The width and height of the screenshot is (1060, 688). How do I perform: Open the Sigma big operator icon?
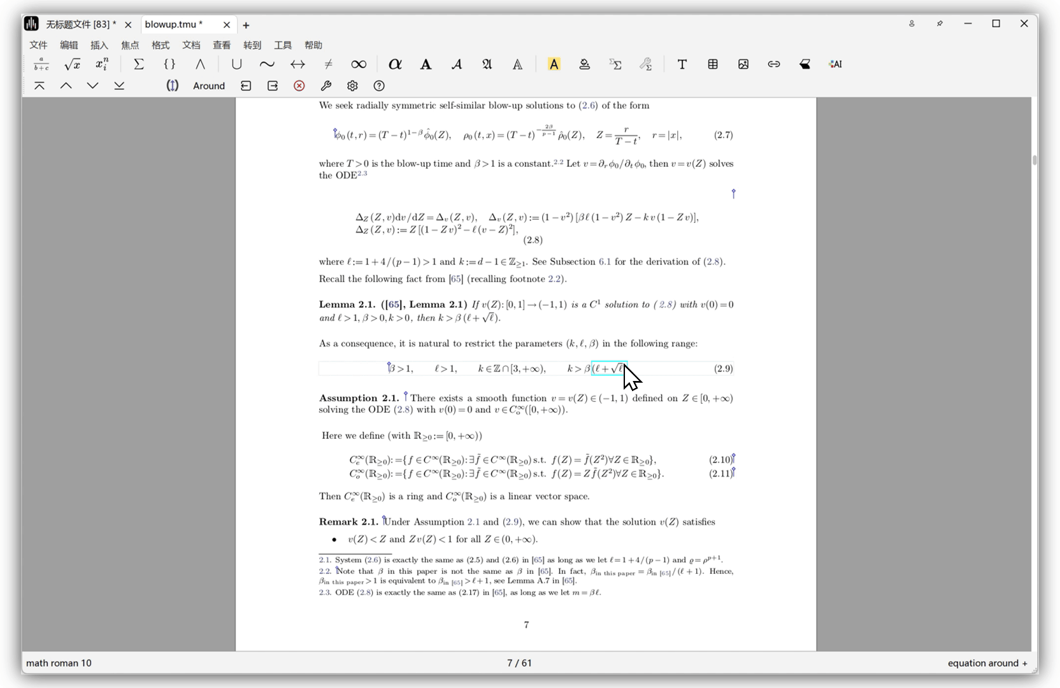click(x=138, y=64)
